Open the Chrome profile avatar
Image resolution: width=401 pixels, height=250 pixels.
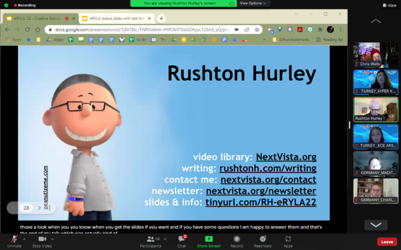(x=330, y=30)
